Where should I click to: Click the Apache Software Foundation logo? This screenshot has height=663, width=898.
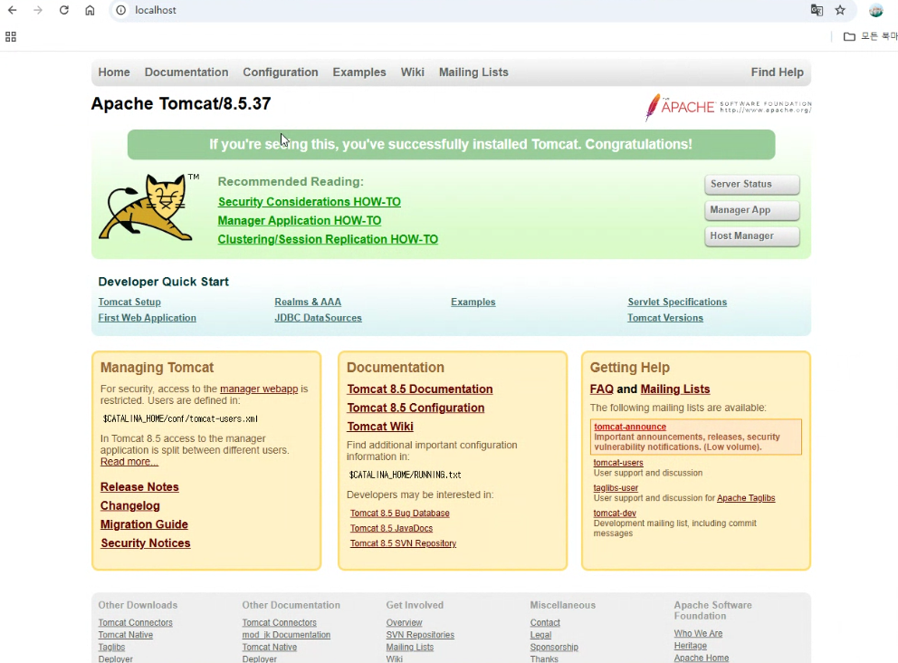(729, 107)
